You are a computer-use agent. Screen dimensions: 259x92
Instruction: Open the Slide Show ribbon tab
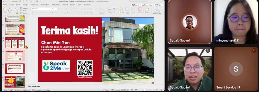click(x=56, y=5)
